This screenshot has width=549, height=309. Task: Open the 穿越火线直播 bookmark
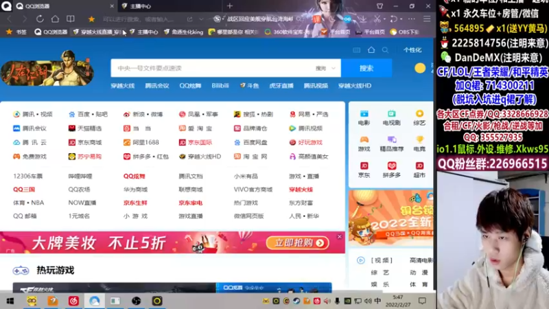[x=97, y=32]
